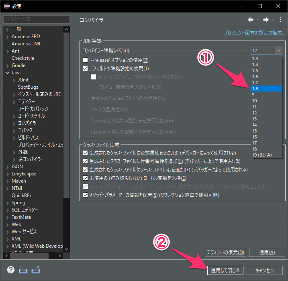Click the tree vertical scrollbar thumb
This screenshot has height=281, width=288.
tap(67, 115)
